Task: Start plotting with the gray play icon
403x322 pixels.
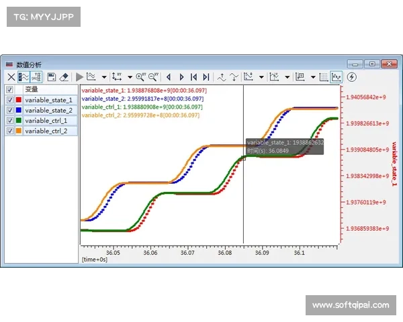Action: point(79,77)
